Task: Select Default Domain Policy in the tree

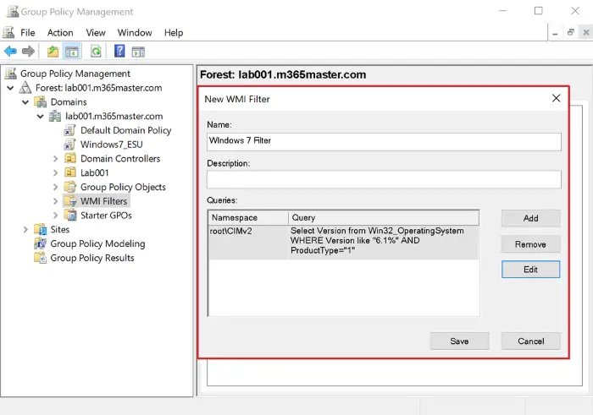Action: click(x=126, y=130)
